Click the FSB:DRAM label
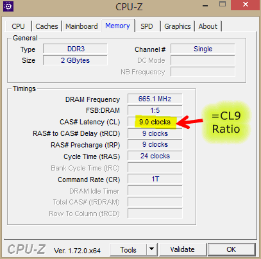 pyautogui.click(x=103, y=110)
